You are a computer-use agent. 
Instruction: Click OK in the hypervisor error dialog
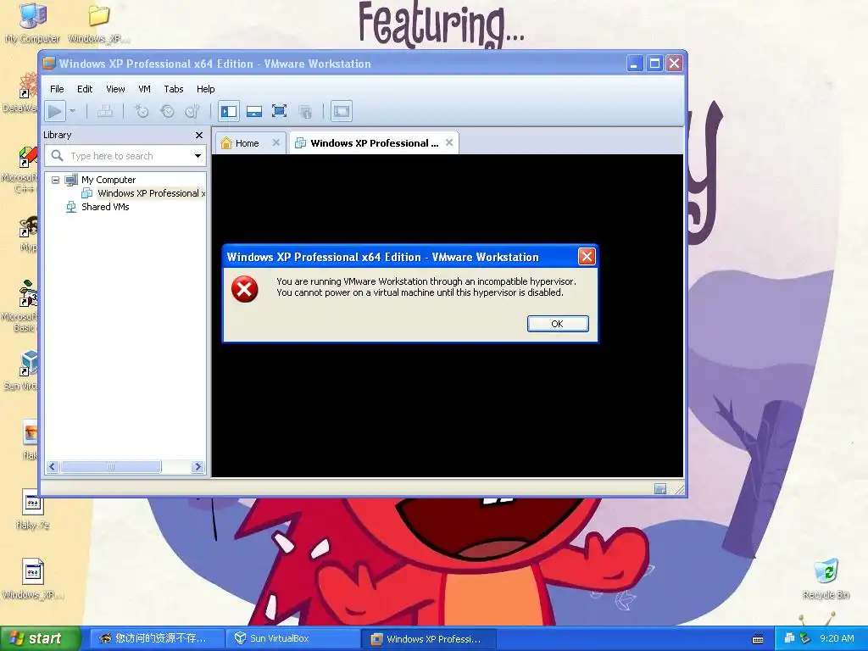point(558,324)
